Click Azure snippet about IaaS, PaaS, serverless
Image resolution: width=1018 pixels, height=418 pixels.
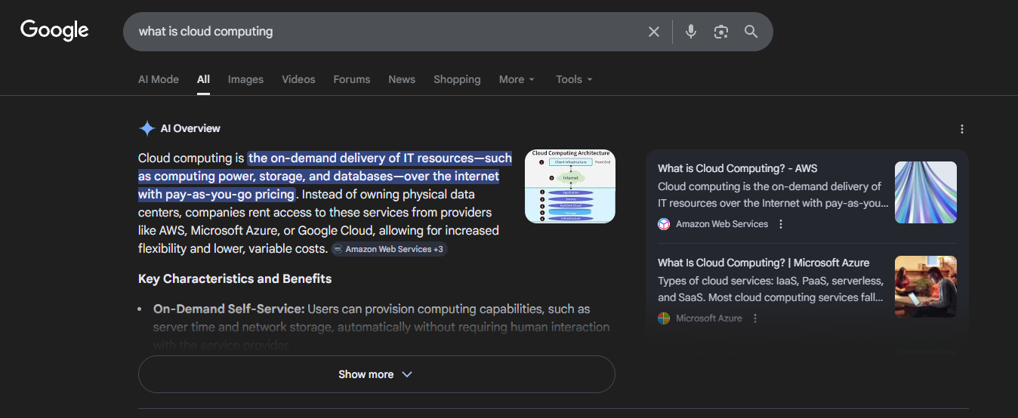(770, 288)
